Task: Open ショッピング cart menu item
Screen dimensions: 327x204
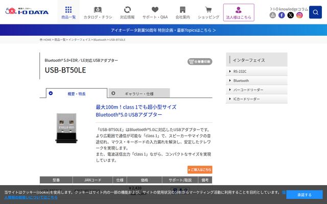Action: [x=208, y=13]
